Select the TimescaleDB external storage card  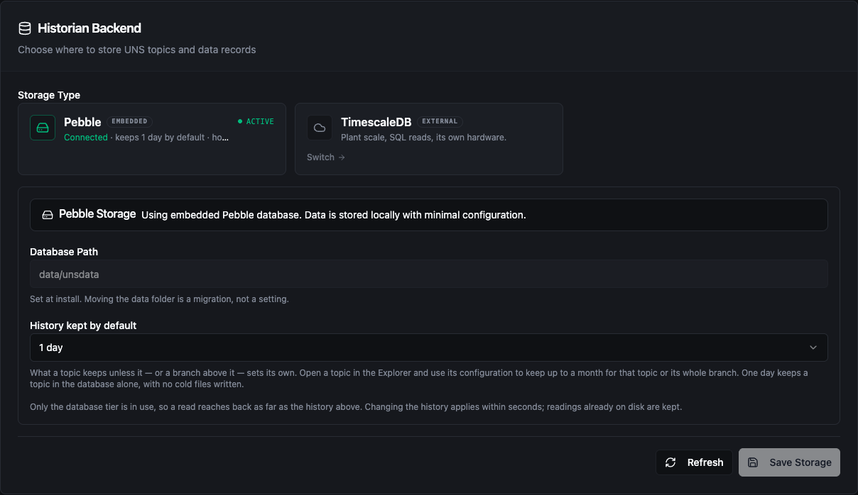tap(429, 139)
